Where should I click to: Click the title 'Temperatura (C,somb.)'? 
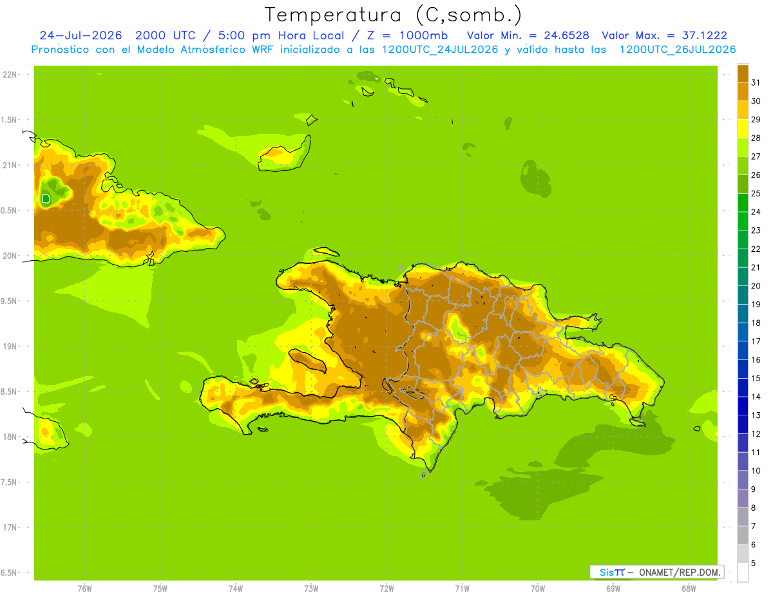click(394, 15)
